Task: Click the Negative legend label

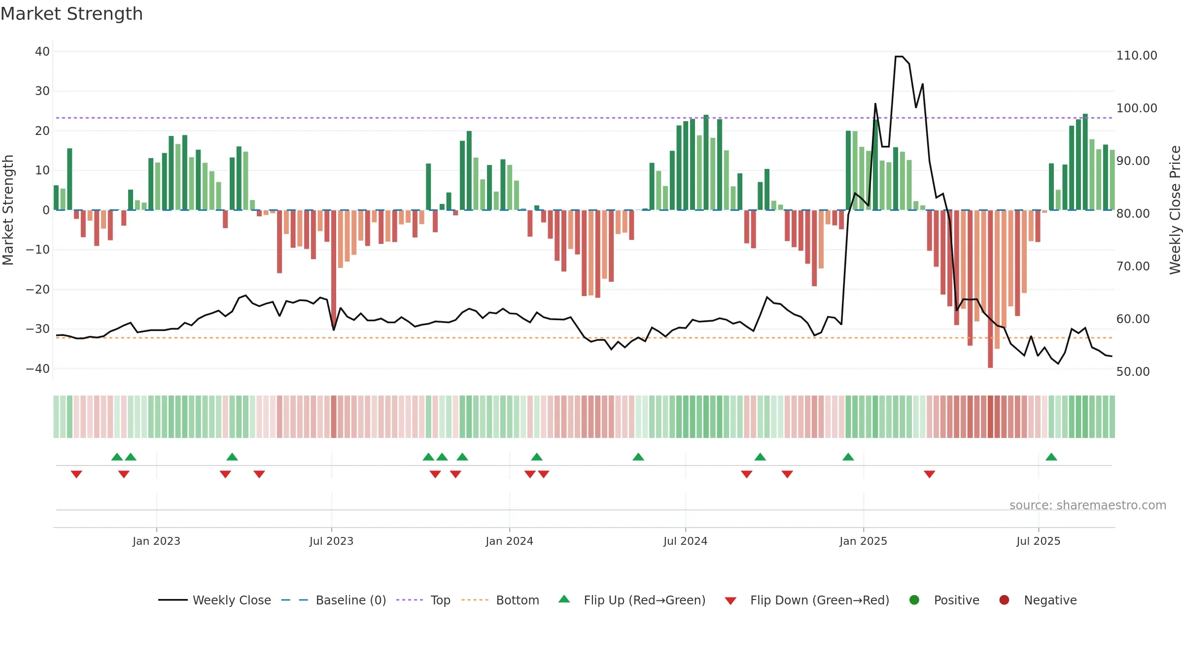Action: pos(1050,600)
